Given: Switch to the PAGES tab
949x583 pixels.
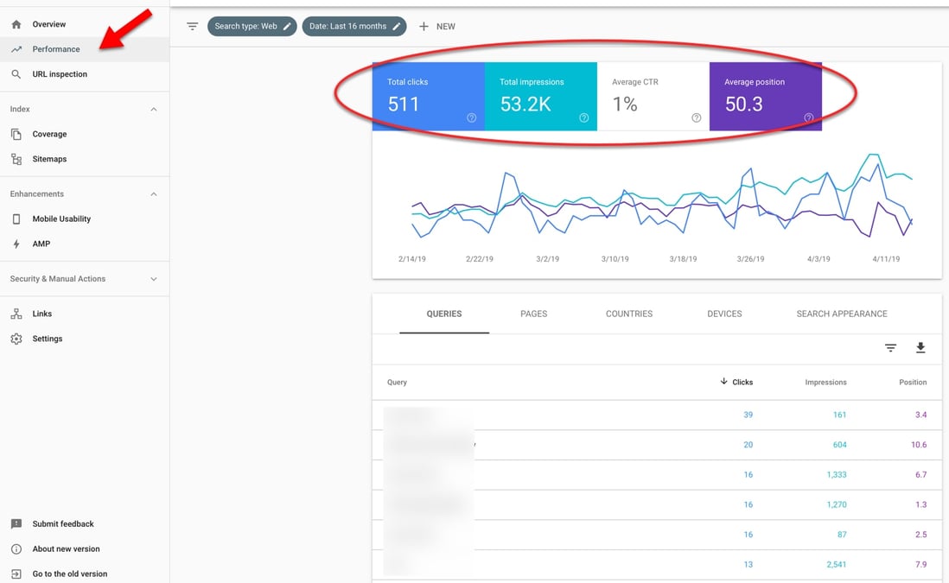Looking at the screenshot, I should [x=533, y=314].
